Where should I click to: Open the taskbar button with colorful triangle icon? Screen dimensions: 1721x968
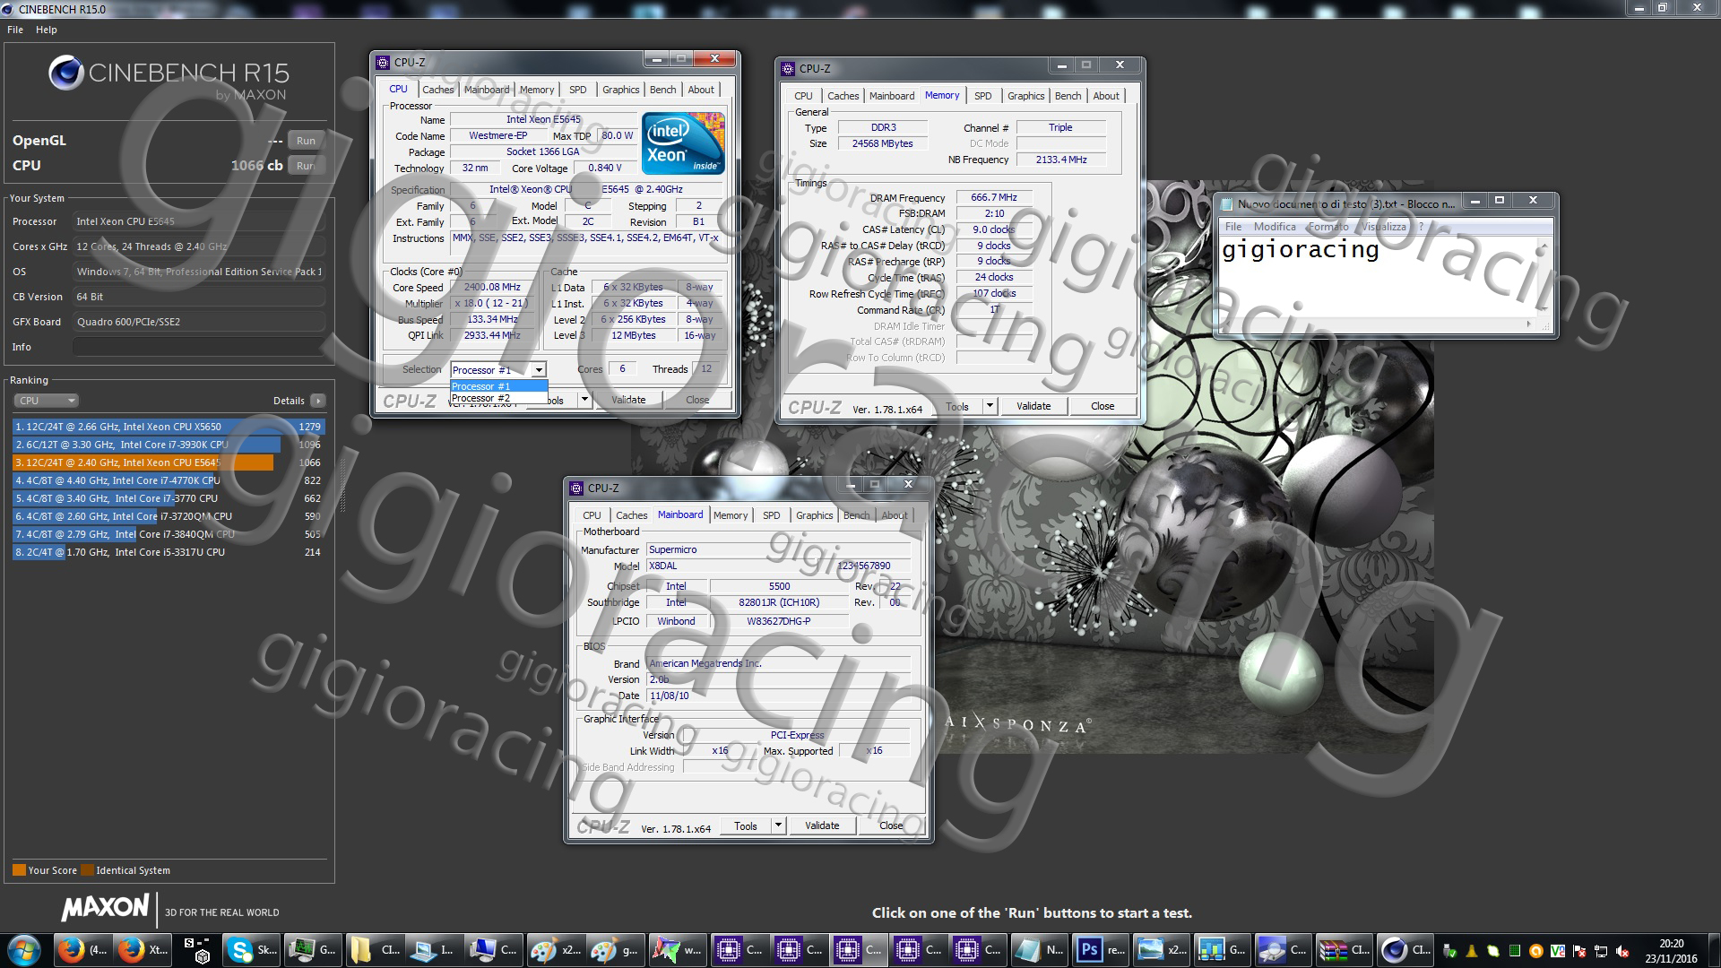click(677, 950)
